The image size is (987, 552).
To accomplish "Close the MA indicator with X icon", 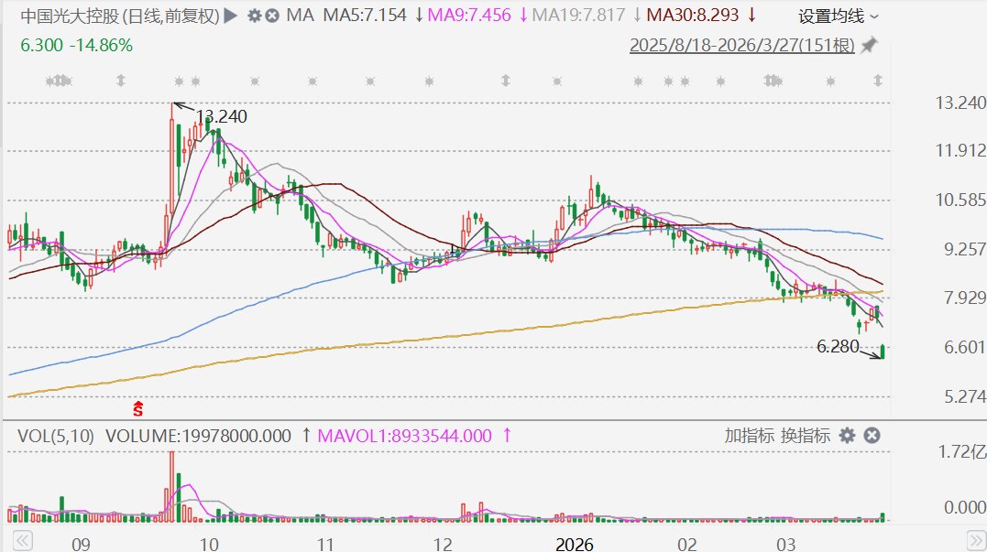I will point(272,16).
